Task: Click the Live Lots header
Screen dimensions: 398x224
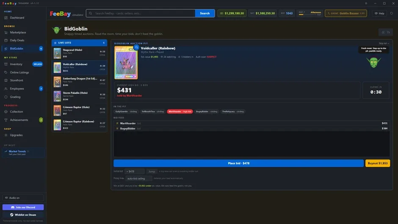Action: pyautogui.click(x=80, y=43)
